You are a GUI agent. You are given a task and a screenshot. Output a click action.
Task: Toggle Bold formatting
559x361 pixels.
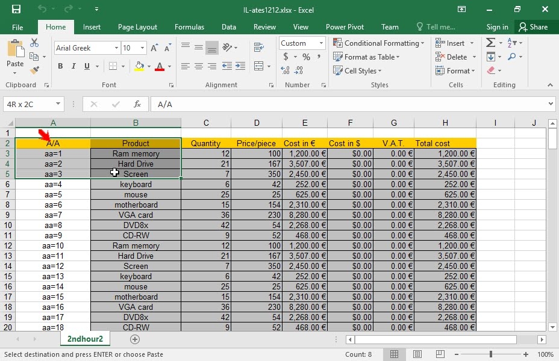coord(60,66)
